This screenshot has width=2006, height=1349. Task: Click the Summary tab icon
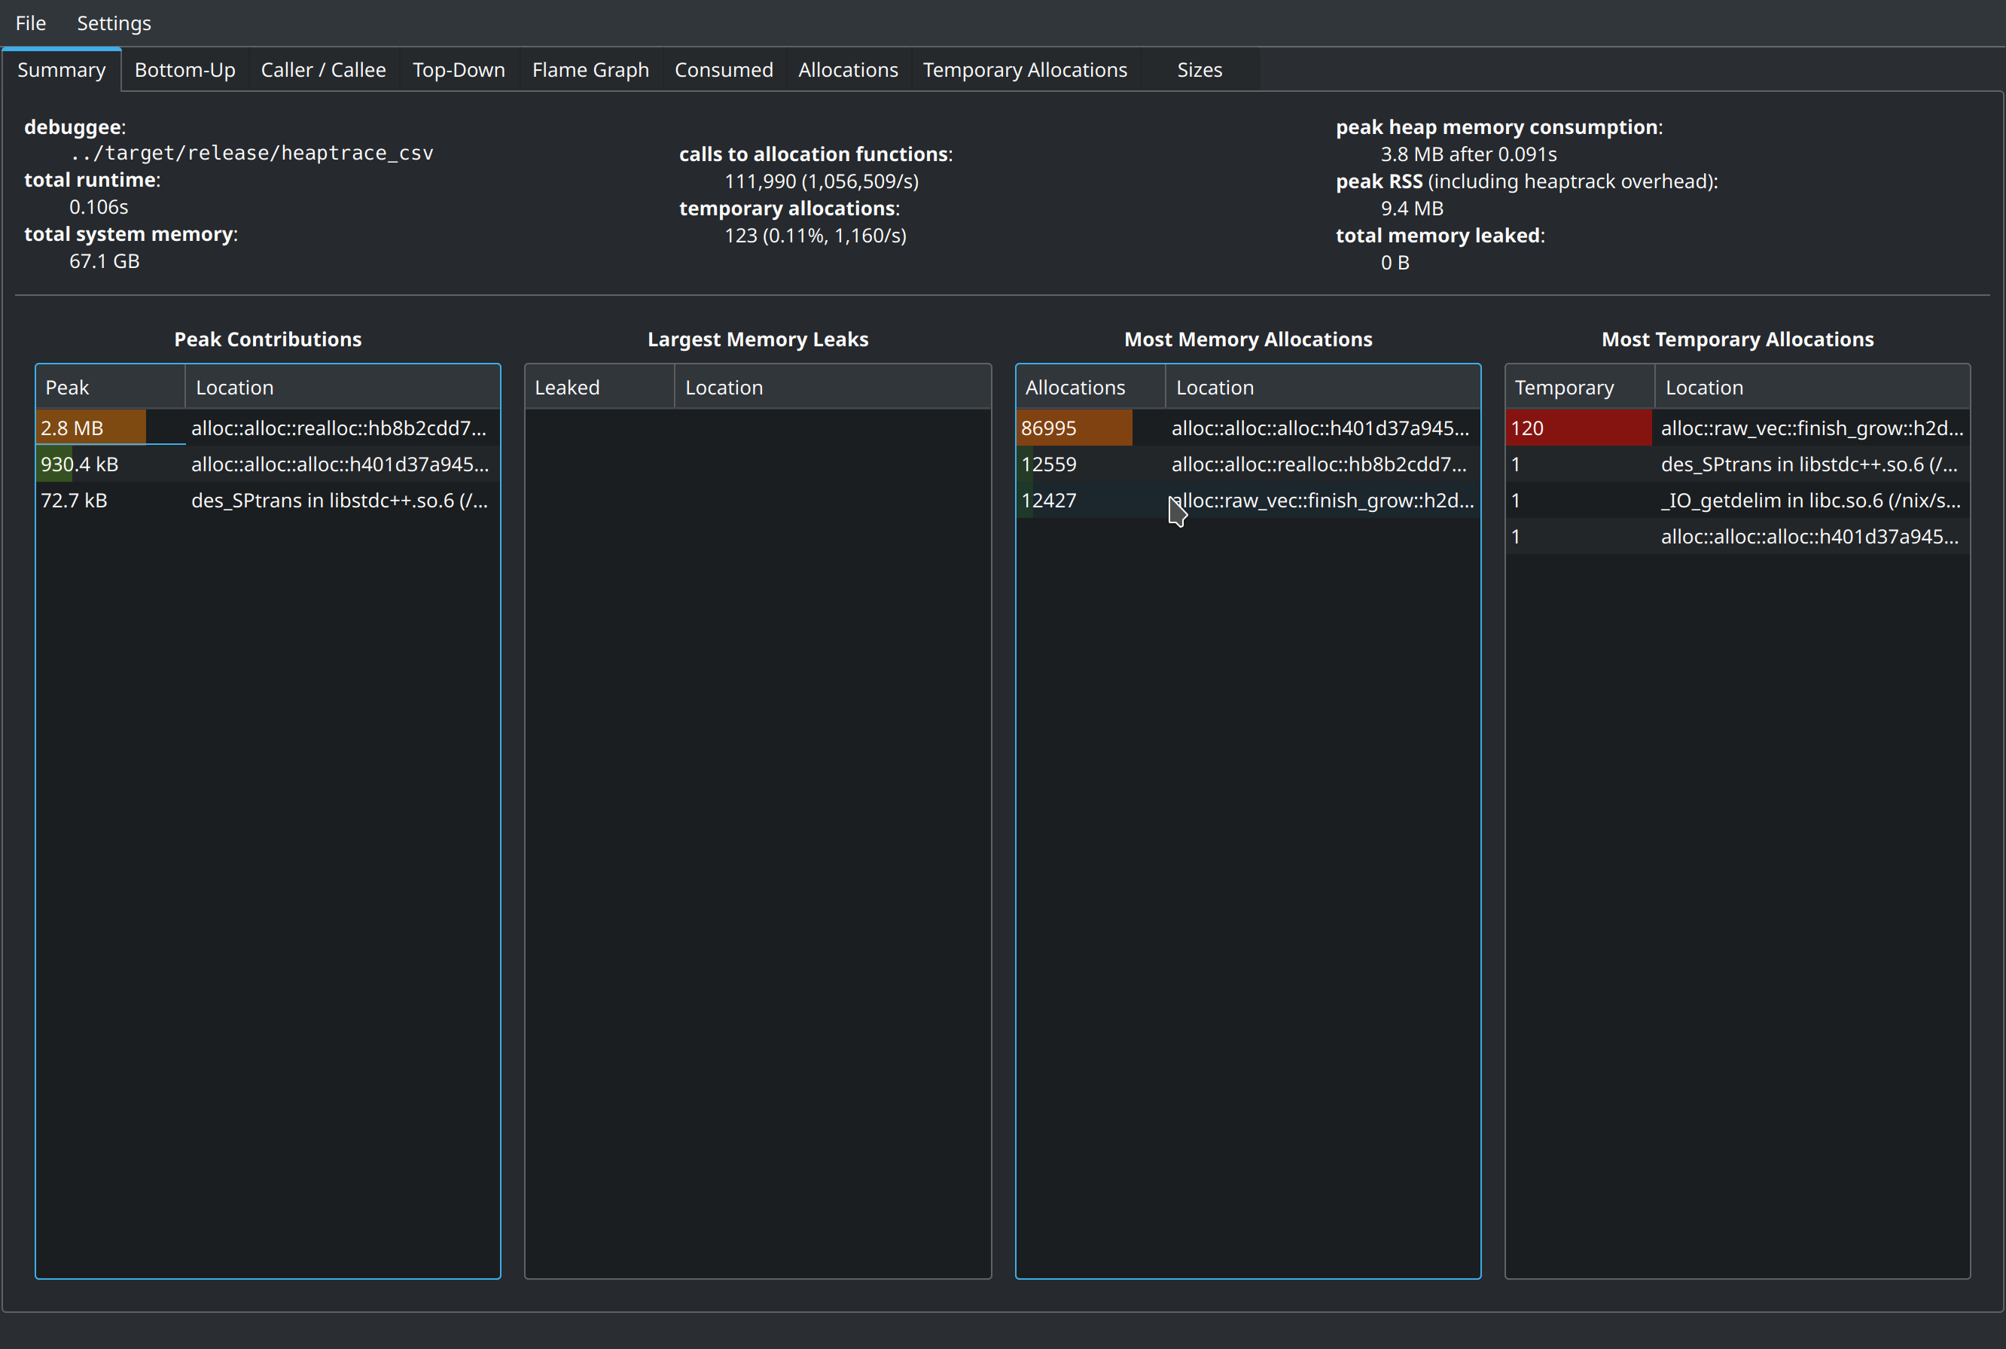pos(60,69)
